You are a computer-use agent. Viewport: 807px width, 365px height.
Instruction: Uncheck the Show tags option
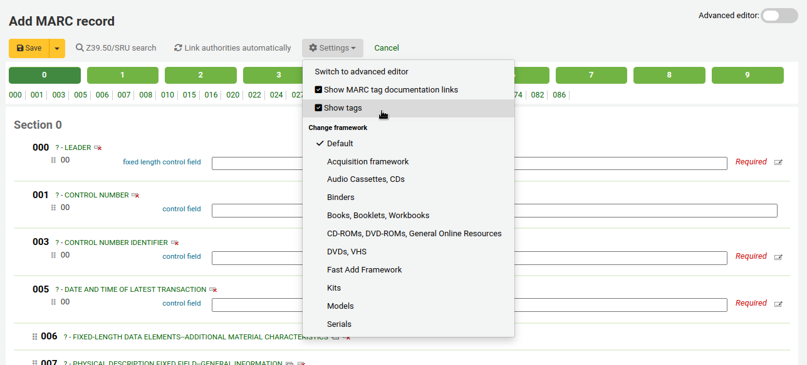[x=318, y=107]
